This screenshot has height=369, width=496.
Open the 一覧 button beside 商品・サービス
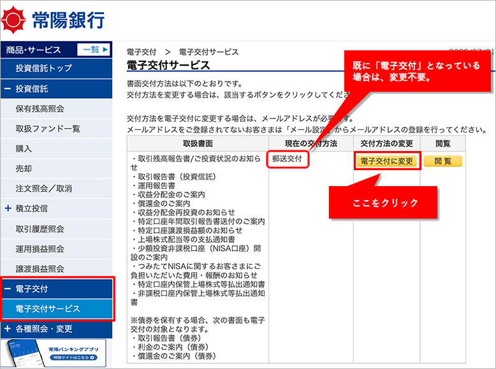click(x=94, y=50)
